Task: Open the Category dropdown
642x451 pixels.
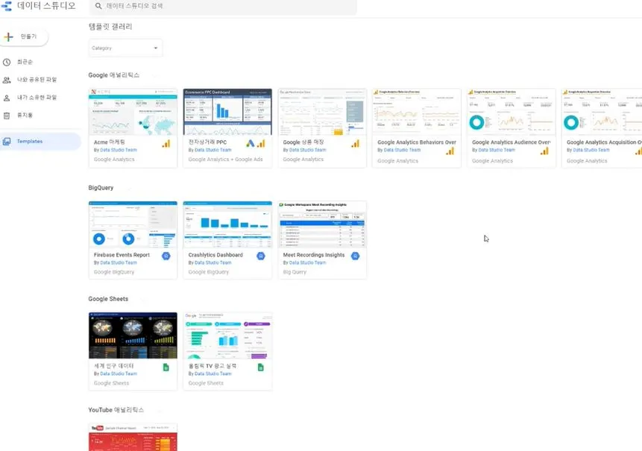Action: (x=125, y=48)
